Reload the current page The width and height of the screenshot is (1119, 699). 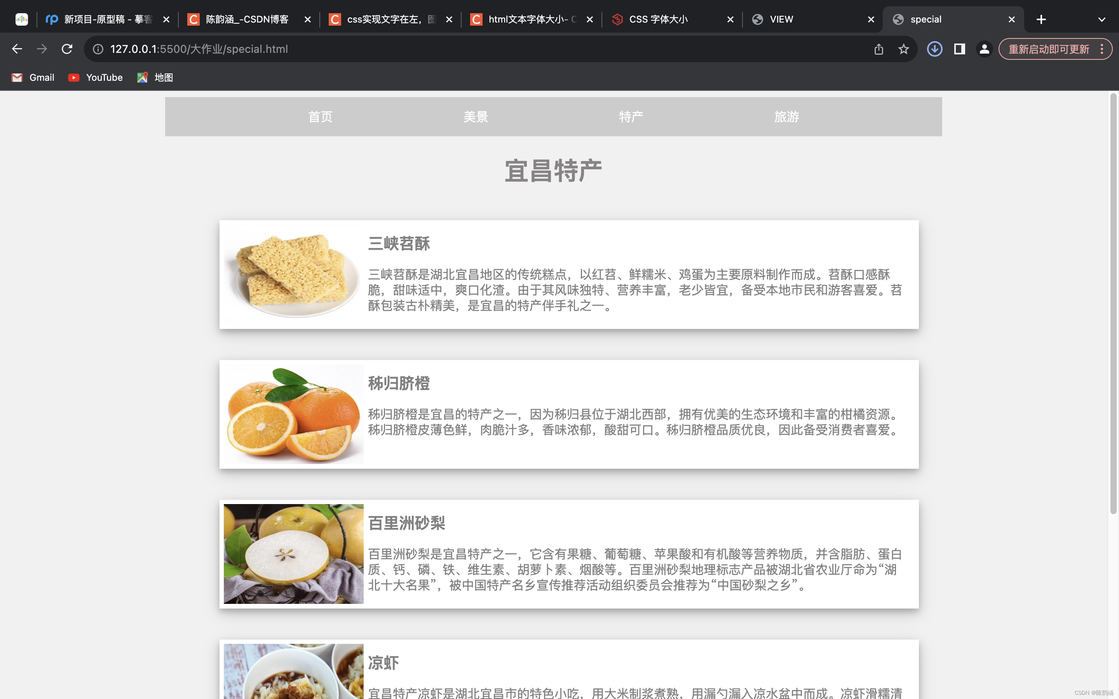(x=67, y=49)
